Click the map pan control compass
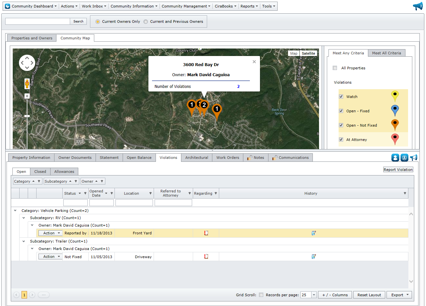Viewport: 426px width, 306px height. coord(27,63)
